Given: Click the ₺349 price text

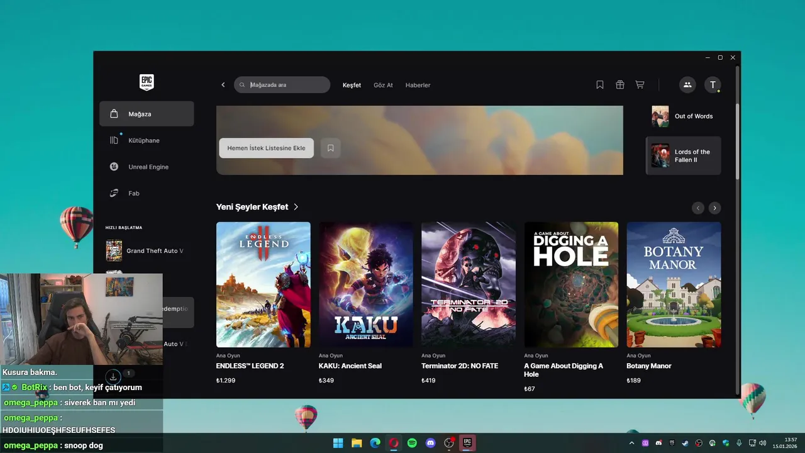Looking at the screenshot, I should click(326, 381).
